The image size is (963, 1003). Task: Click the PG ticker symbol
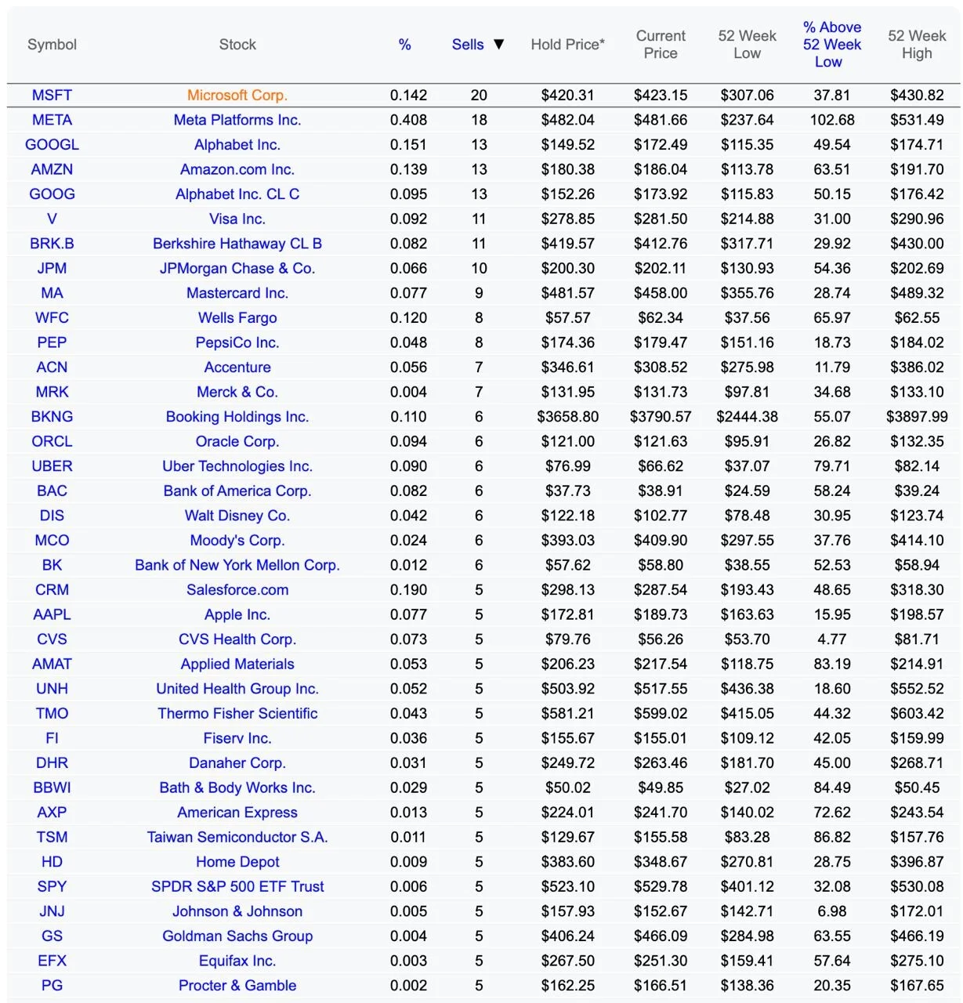coord(52,986)
